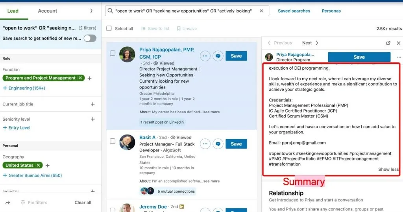Select Basit A result checkbox
Viewport: 403px width, 212px height.
[x=113, y=141]
